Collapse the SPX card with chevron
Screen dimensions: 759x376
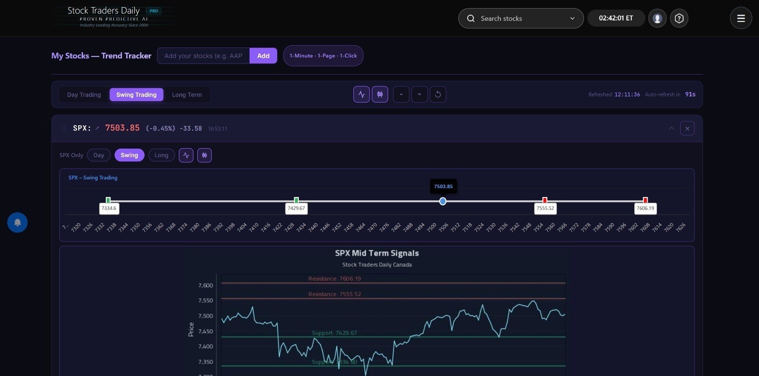coord(671,128)
